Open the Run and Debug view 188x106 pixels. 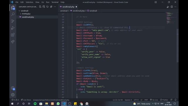pos(13,28)
